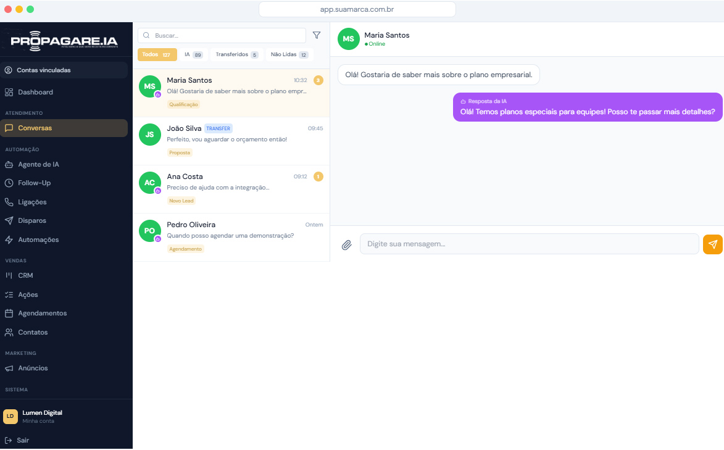The height and width of the screenshot is (450, 724).
Task: Click João Silva message preview text
Action: 227,140
